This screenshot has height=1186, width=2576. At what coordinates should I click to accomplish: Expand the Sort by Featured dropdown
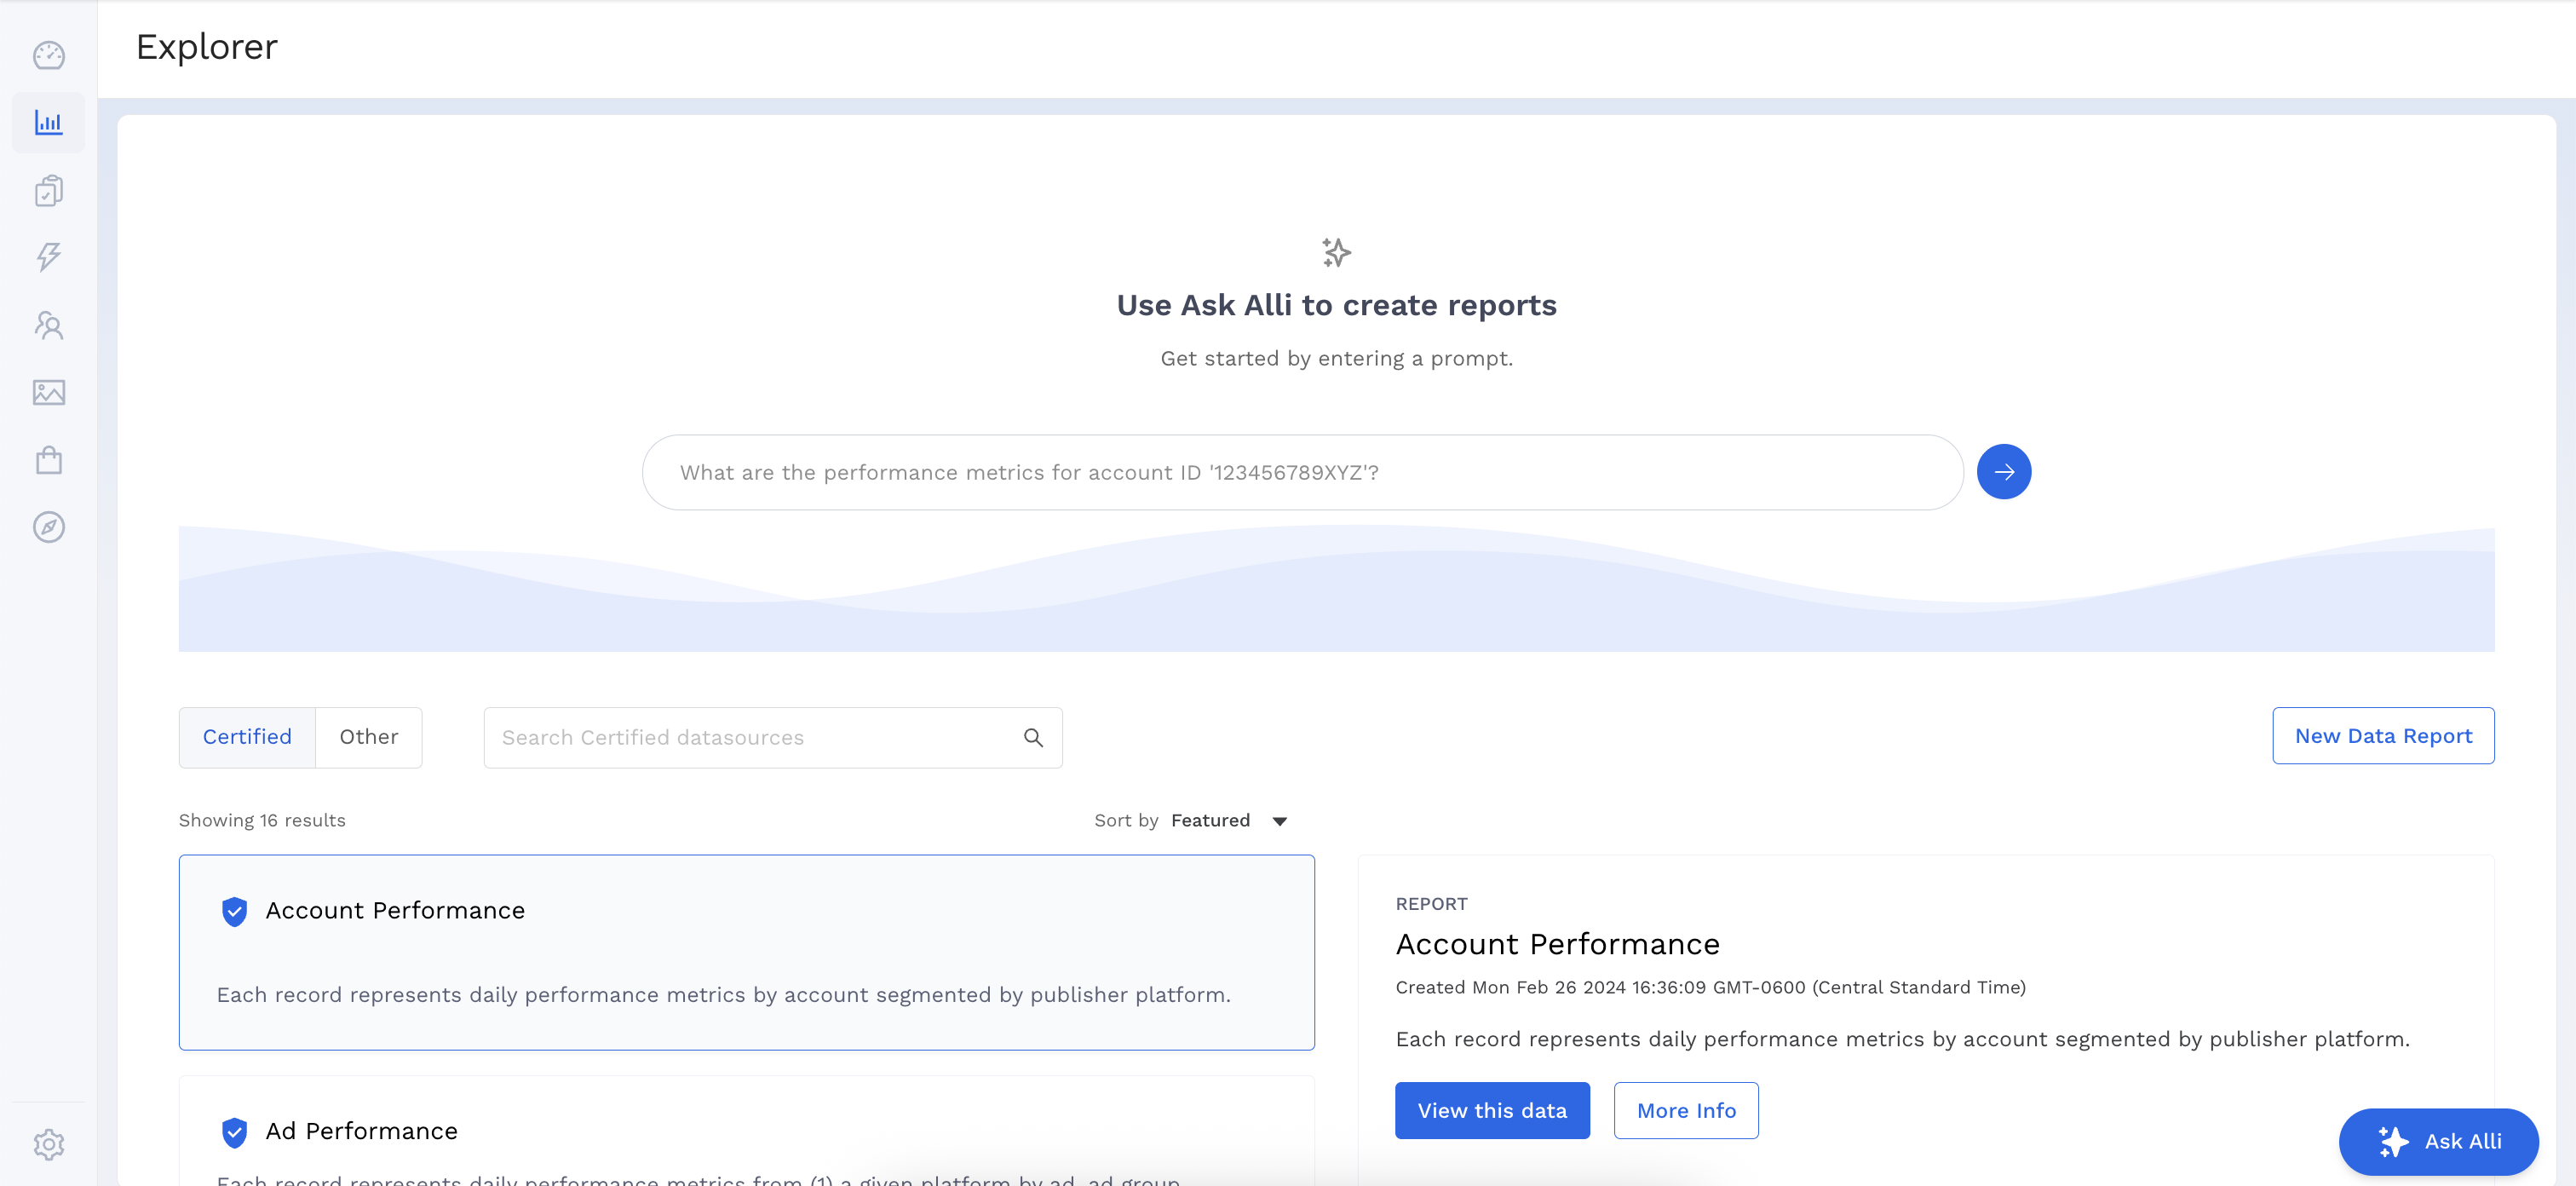(1210, 821)
